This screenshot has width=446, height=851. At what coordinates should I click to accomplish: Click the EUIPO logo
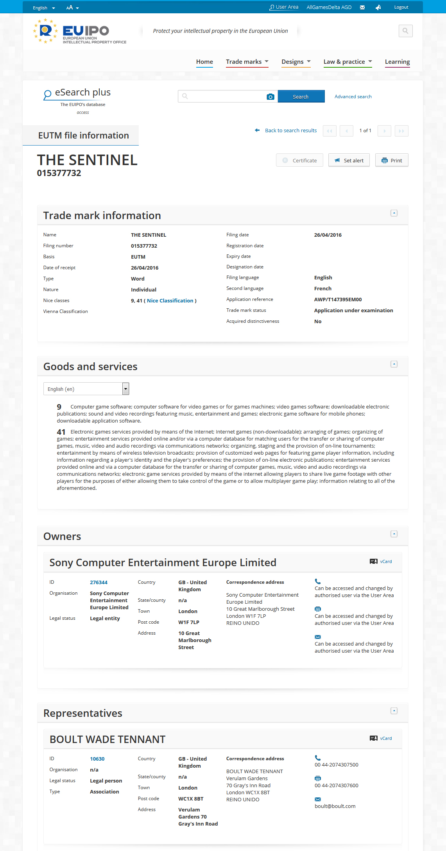pyautogui.click(x=80, y=31)
